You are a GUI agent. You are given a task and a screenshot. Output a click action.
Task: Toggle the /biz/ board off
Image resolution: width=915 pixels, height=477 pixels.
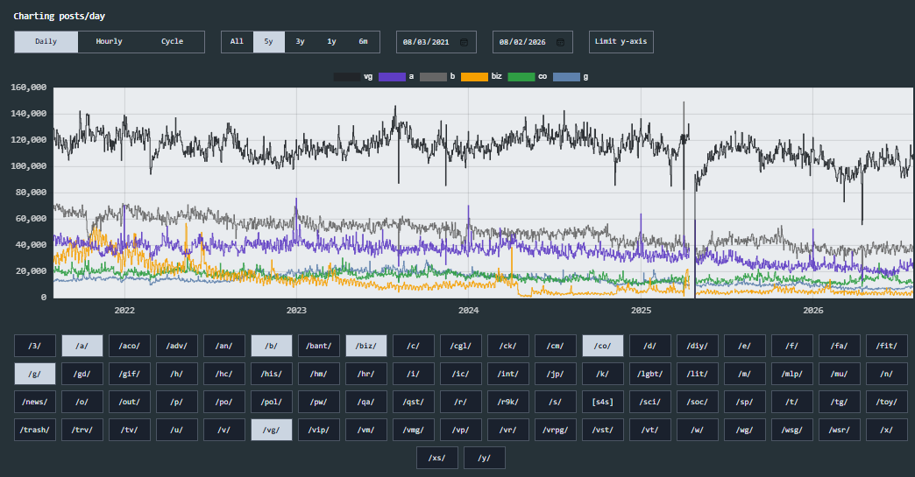[x=365, y=346]
